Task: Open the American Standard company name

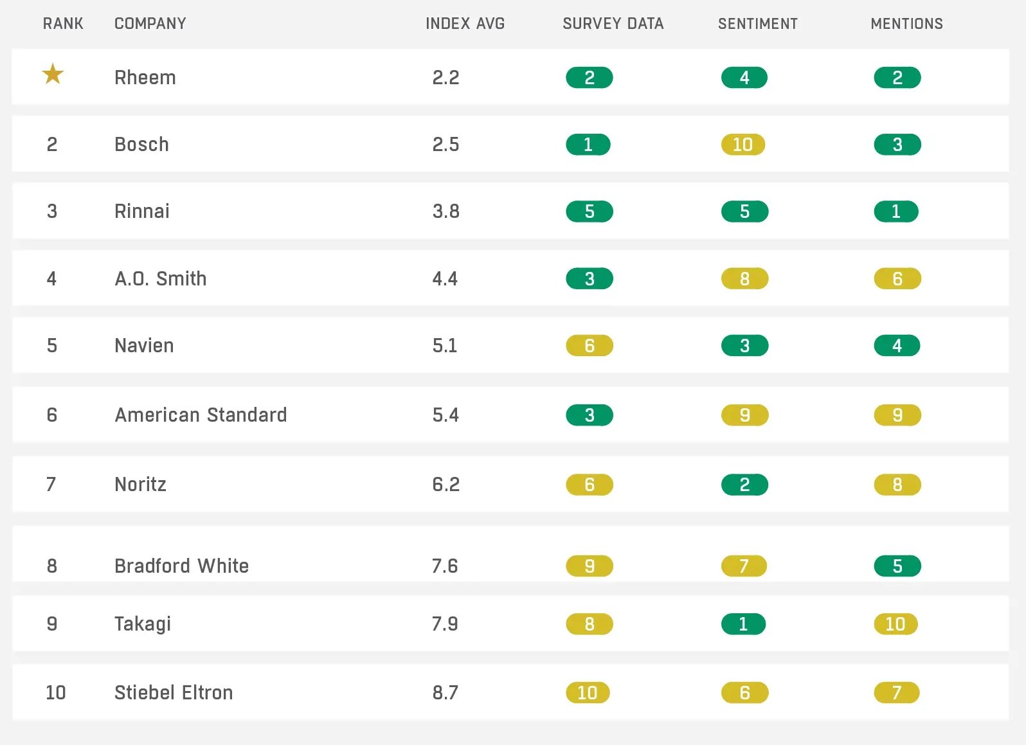Action: (201, 415)
